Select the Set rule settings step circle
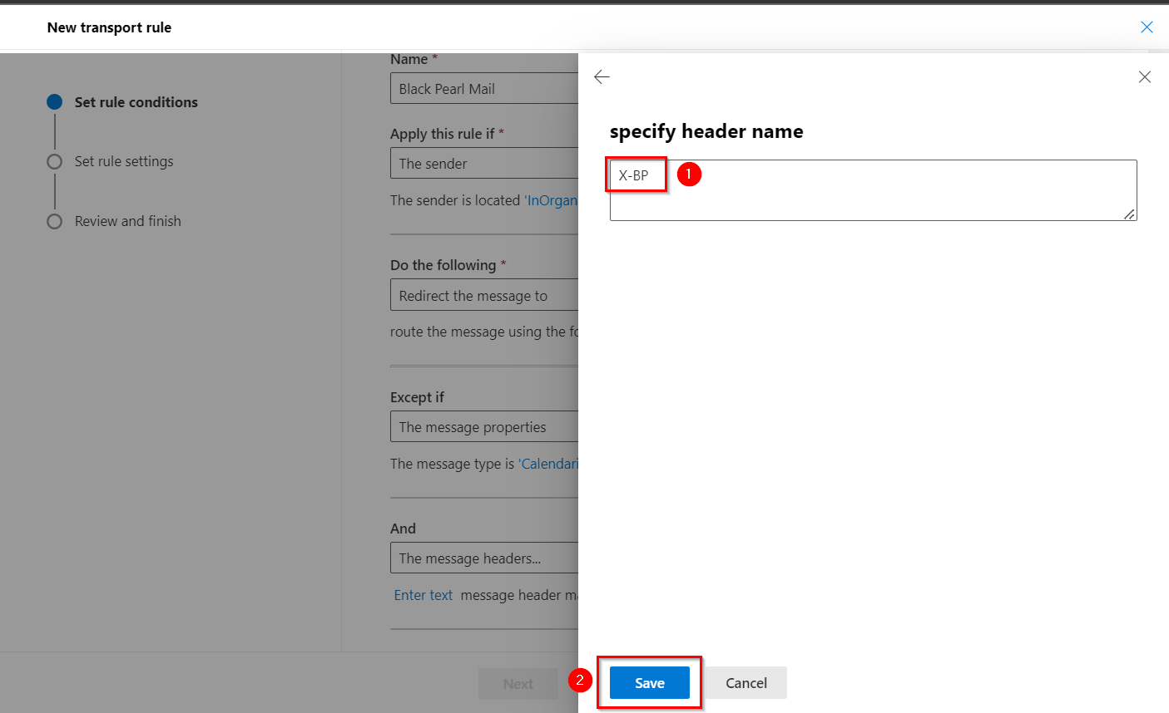The height and width of the screenshot is (713, 1169). point(55,162)
